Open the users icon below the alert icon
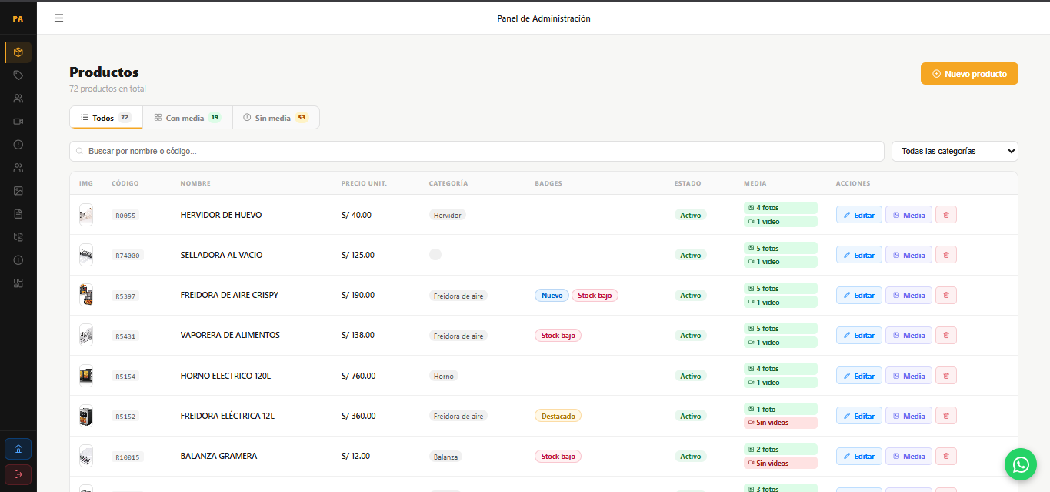This screenshot has width=1050, height=492. coord(18,168)
